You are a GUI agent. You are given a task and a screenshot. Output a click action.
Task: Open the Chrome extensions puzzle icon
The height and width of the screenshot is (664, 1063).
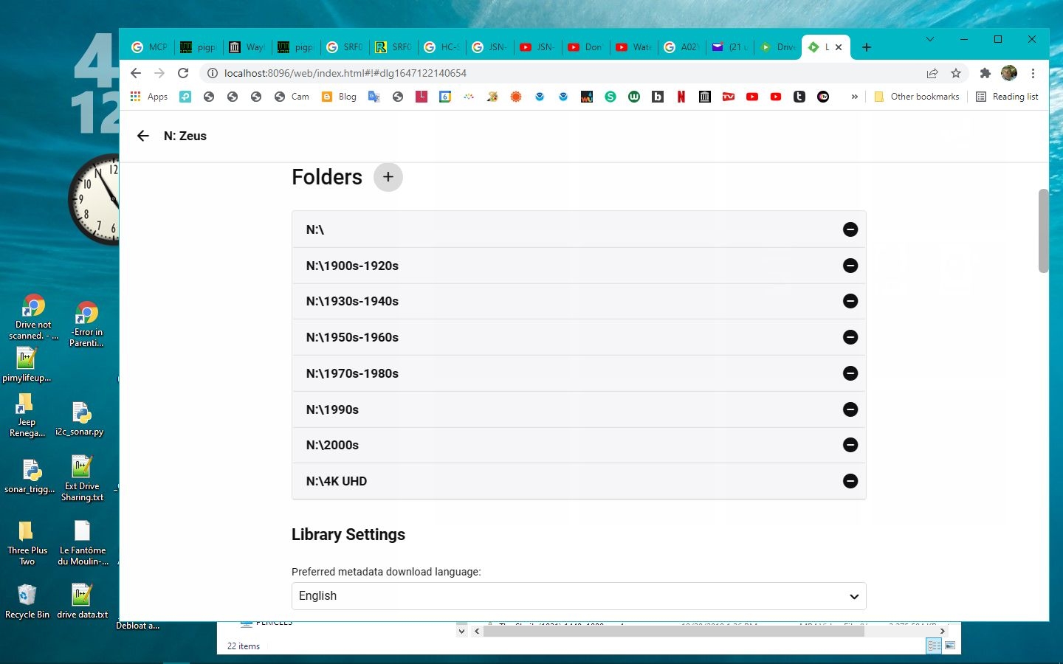point(985,73)
